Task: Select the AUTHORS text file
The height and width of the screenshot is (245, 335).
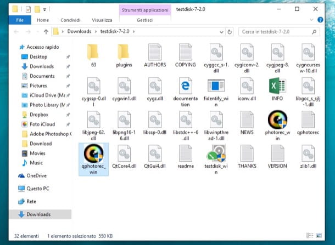Action: (x=155, y=55)
